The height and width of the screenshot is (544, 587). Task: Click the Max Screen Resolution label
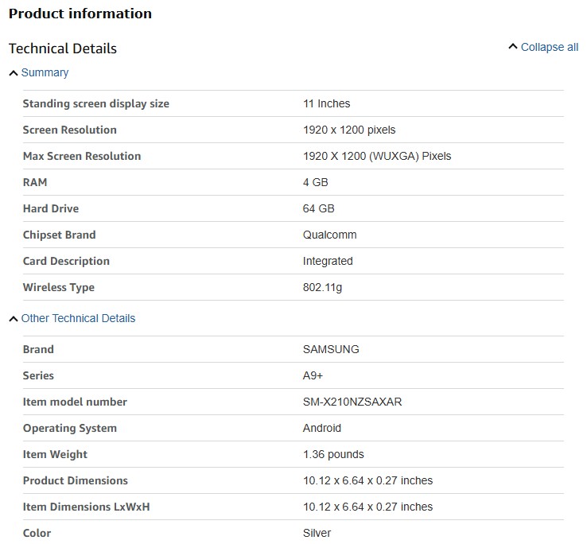[x=82, y=157]
